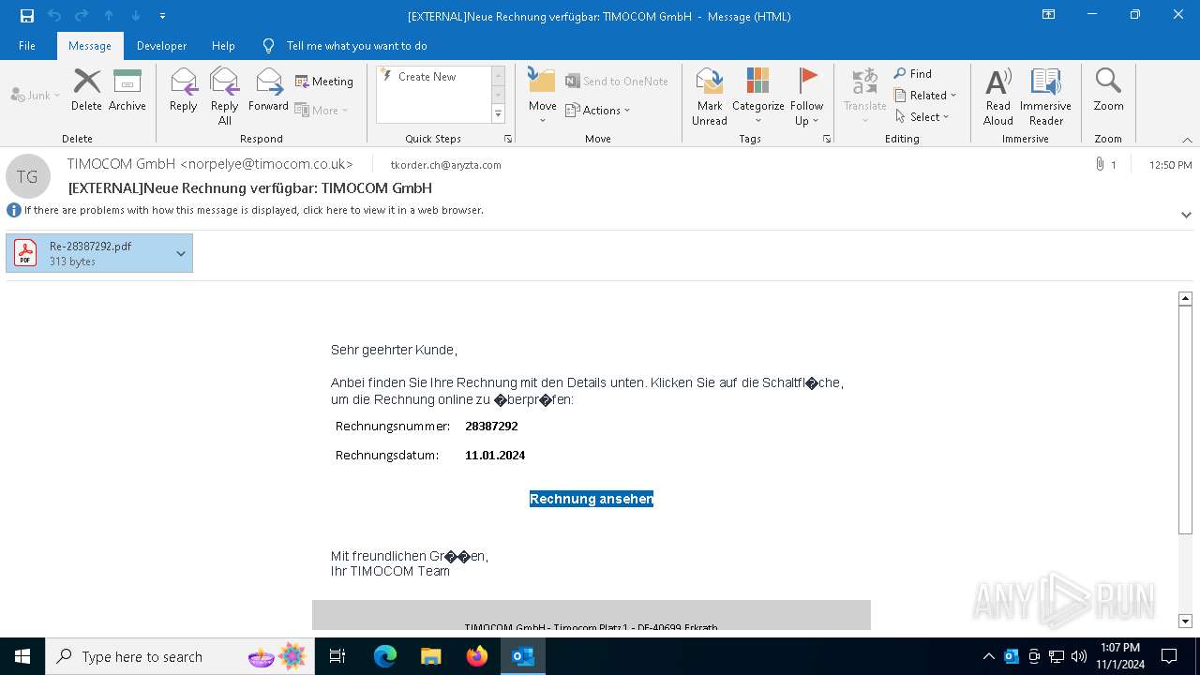Open Select dropdown in Editing group
Screen dimensions: 1200x675
point(922,117)
